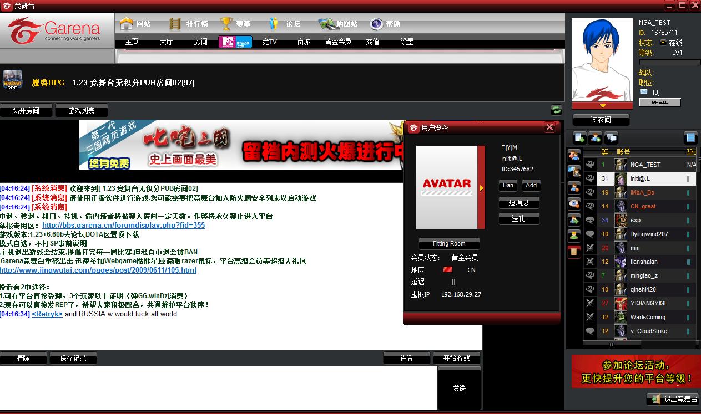Click the 试衣间 button under the avatar
The height and width of the screenshot is (414, 701).
click(x=601, y=120)
